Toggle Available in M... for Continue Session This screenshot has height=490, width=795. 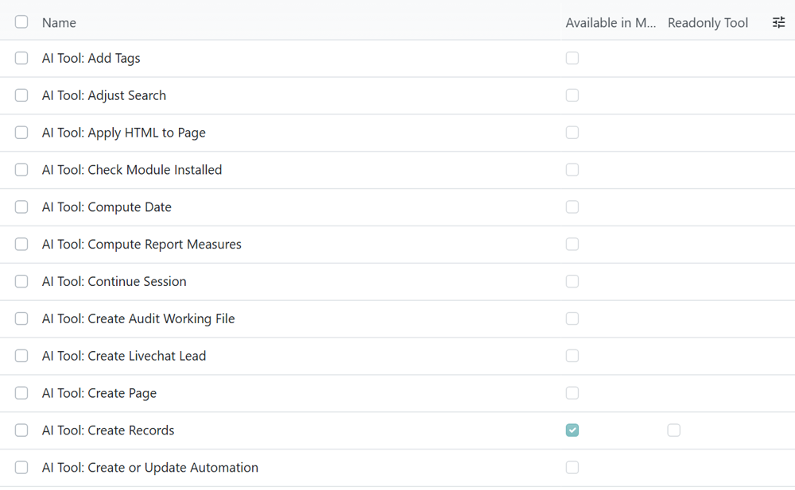point(572,281)
